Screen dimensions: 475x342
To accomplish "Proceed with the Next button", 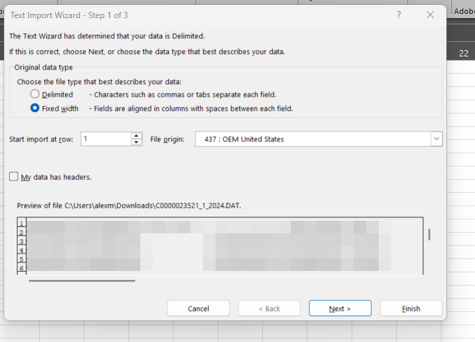I will point(340,309).
